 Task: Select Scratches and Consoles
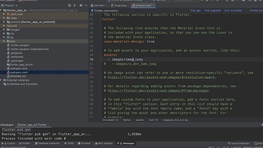point(22,84)
